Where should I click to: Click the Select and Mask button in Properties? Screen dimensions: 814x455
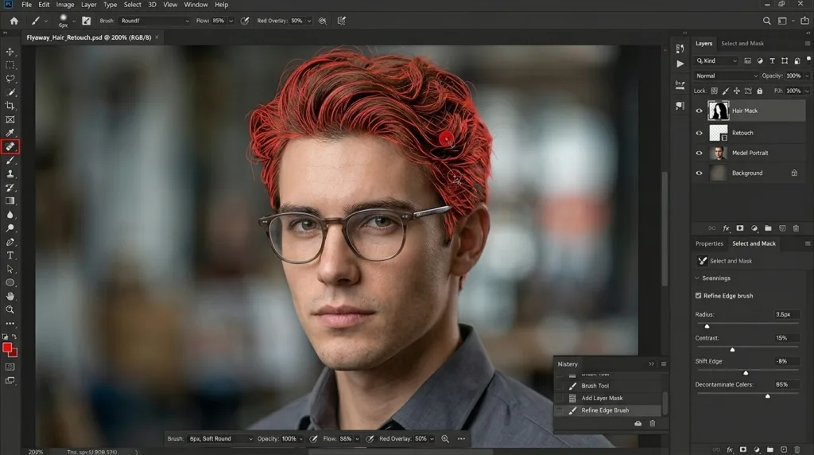[725, 261]
